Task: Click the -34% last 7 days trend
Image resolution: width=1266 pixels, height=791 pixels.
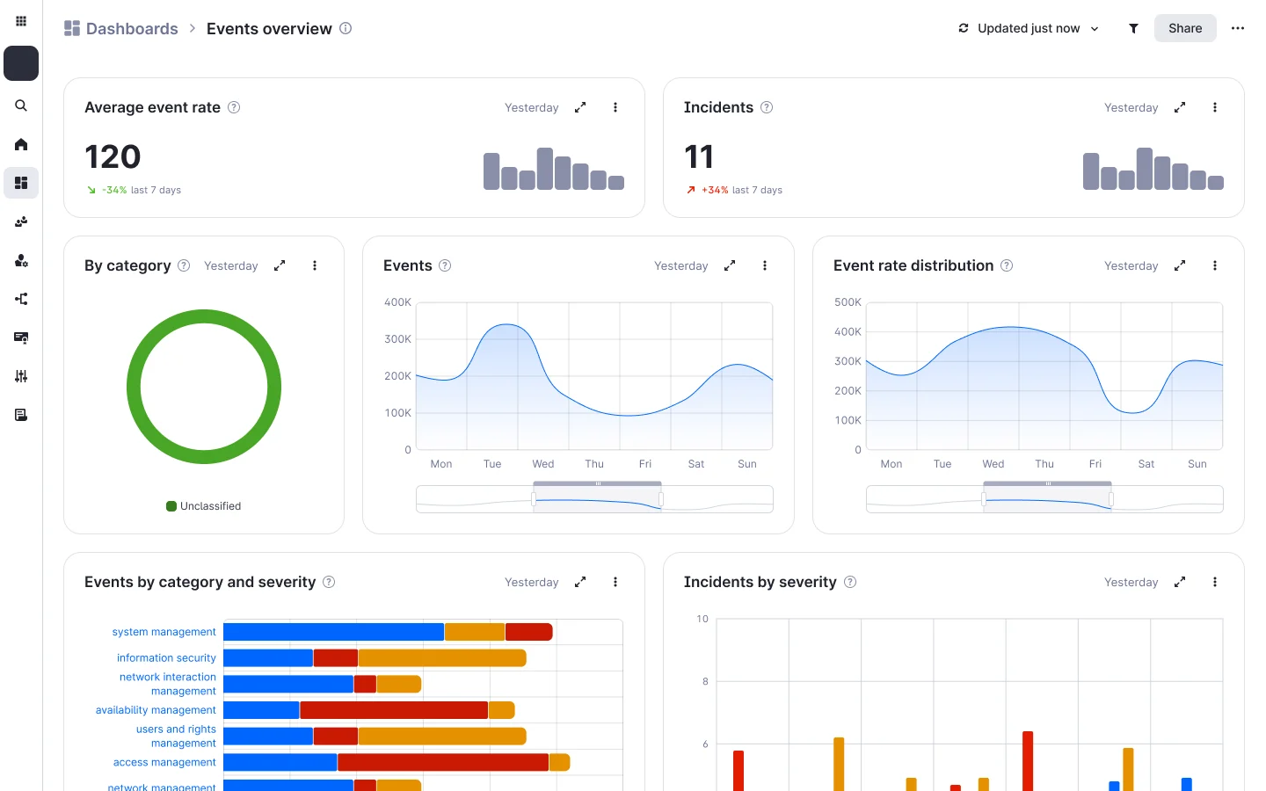Action: click(x=134, y=190)
